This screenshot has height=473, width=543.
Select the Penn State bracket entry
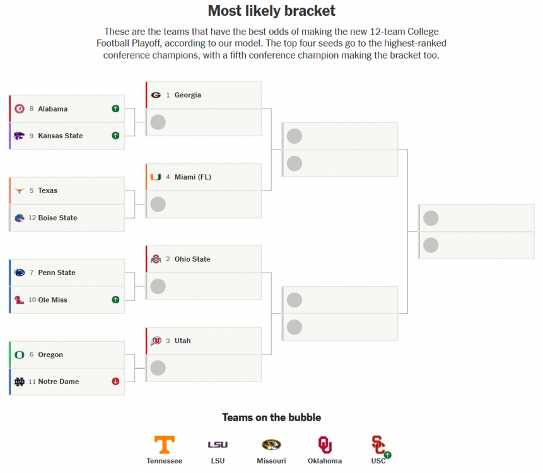tap(67, 272)
